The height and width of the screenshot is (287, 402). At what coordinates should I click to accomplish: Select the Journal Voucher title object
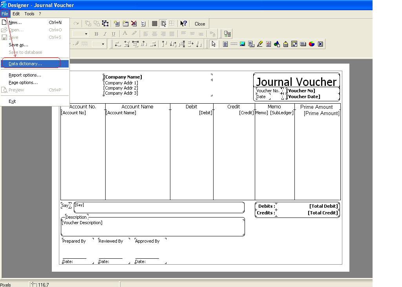tap(296, 82)
